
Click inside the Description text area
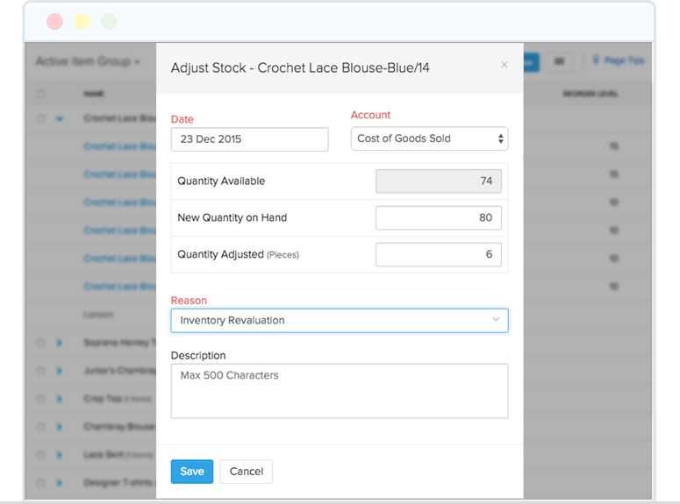pos(340,391)
